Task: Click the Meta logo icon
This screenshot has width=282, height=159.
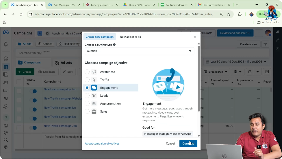Action: (x=6, y=33)
